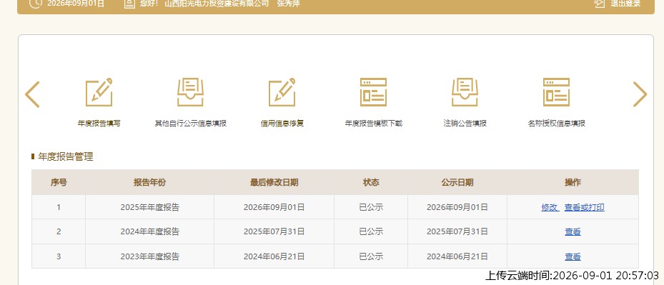Show previous items with left chevron

[32, 94]
